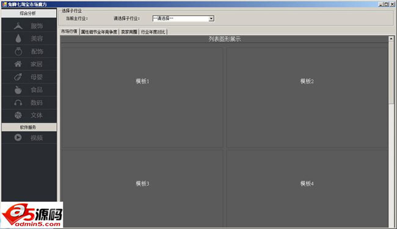
Task: Switch to the 行业年度对比 tab
Action: click(x=153, y=32)
